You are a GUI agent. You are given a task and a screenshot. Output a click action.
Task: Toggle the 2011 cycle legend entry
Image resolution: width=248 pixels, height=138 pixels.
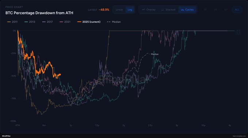[12, 22]
